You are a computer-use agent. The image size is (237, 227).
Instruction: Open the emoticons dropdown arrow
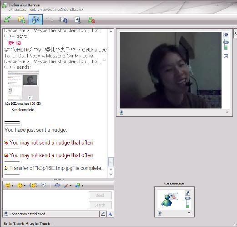pyautogui.click(x=13, y=186)
